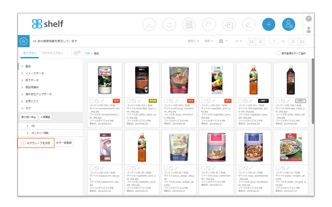Check the 表示画像をすべて選択 checkbox
This screenshot has height=207, width=332.
point(278,53)
